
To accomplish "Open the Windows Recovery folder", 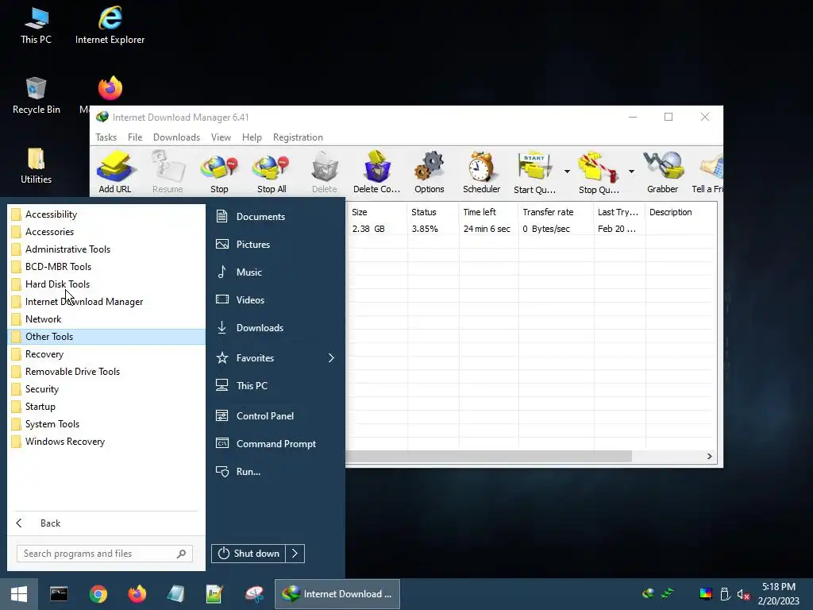I will click(x=107, y=442).
